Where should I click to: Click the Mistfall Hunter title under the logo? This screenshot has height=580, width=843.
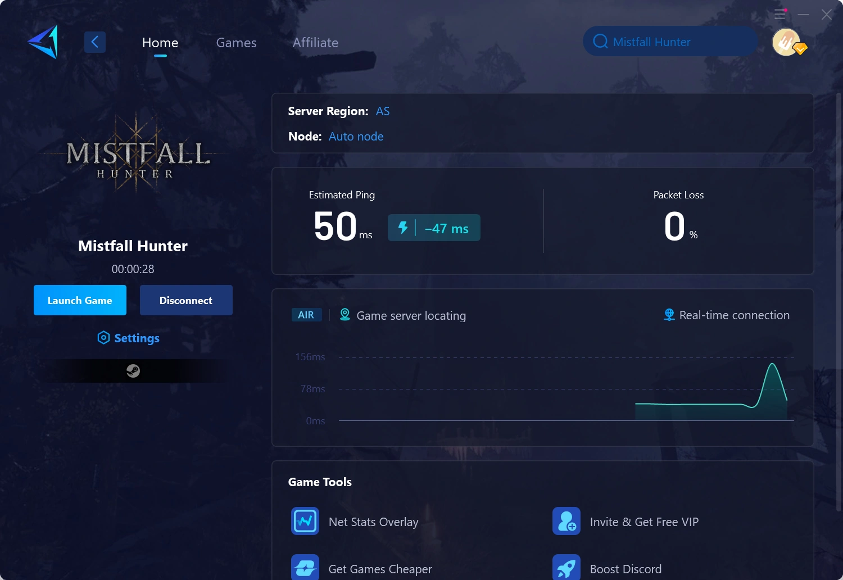[x=133, y=246]
